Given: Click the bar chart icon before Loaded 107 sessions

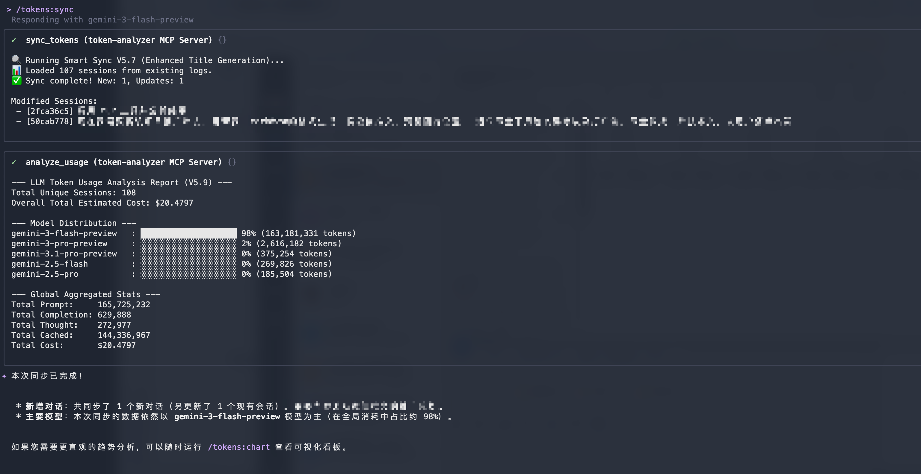Looking at the screenshot, I should click(x=16, y=70).
